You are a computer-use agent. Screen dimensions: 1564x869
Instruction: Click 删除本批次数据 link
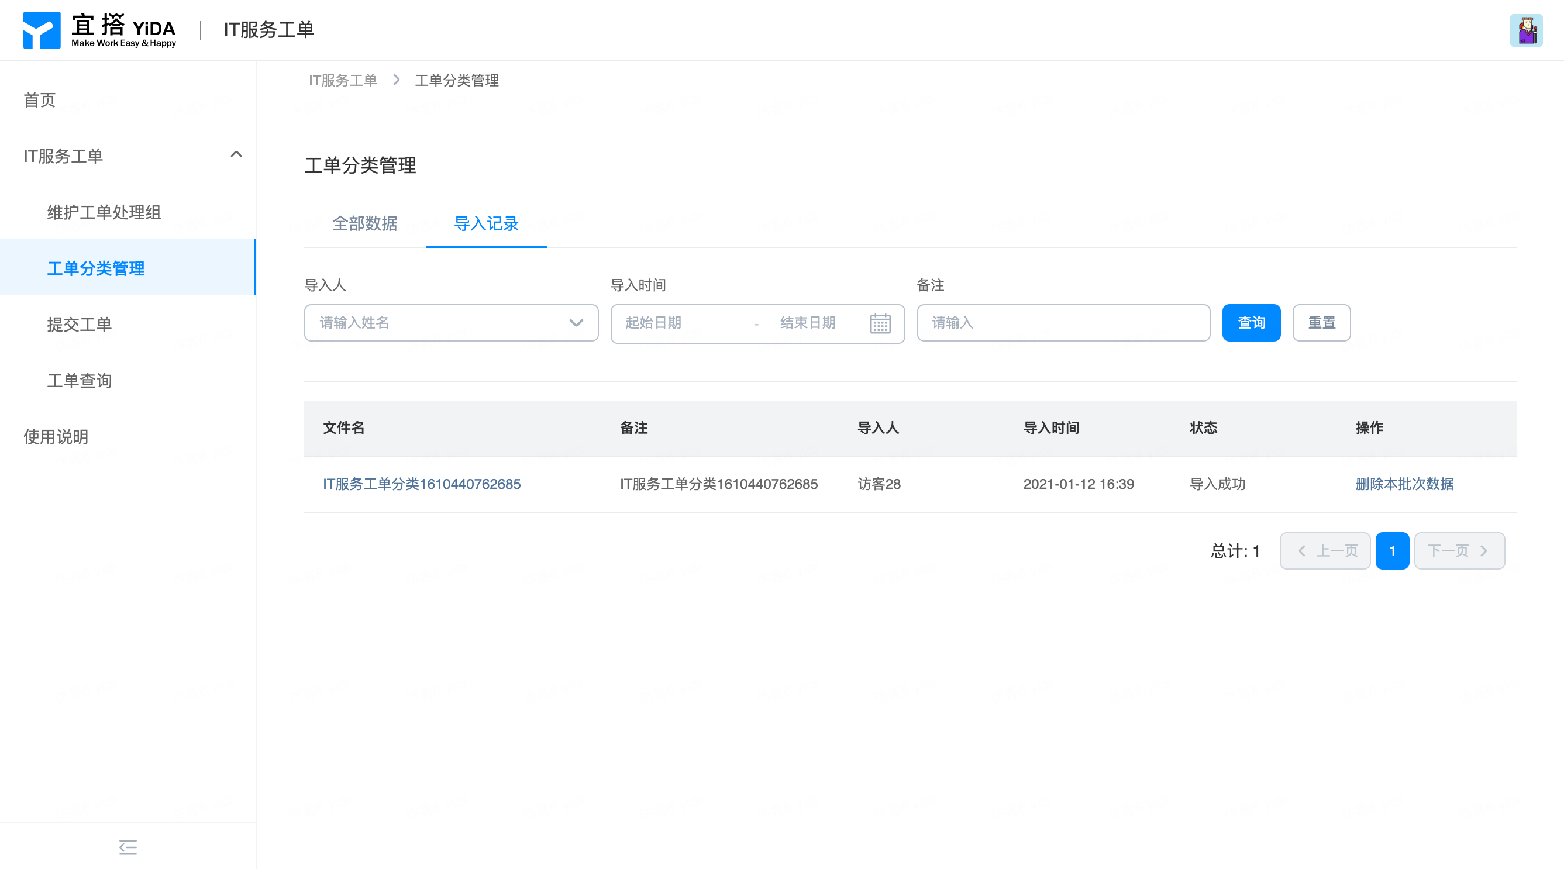pos(1404,484)
